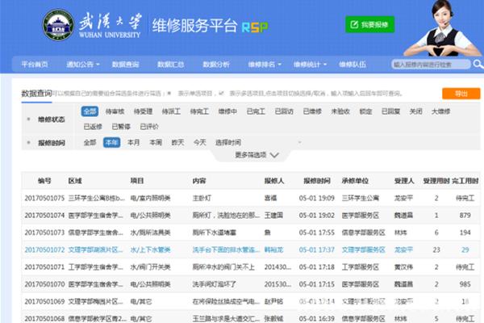
Task: Toggle the 已完工 status filter
Action: click(256, 111)
